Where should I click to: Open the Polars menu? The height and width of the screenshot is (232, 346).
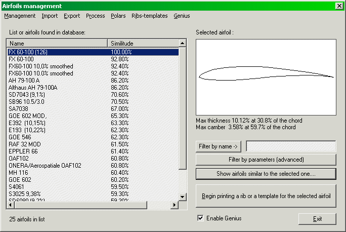click(118, 16)
